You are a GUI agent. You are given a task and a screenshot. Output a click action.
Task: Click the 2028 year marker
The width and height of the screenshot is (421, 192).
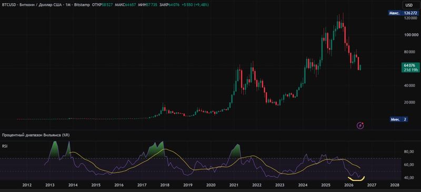point(394,185)
